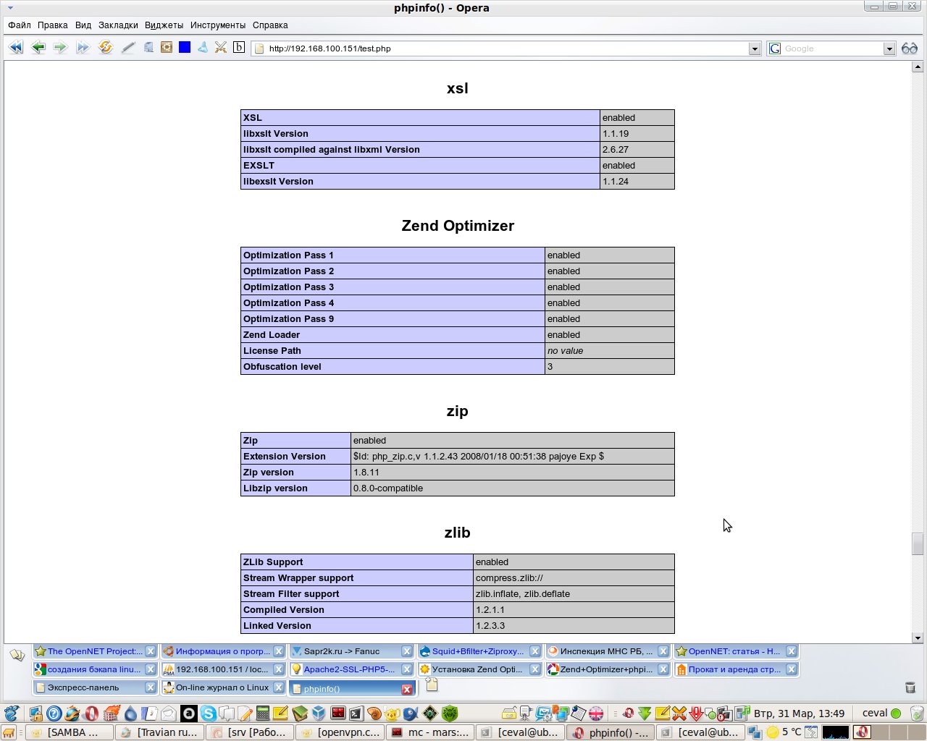Click the 'libxslt Version' row label
Viewport: 927px width, 741px height.
[276, 133]
